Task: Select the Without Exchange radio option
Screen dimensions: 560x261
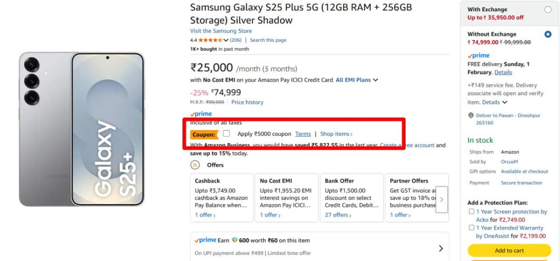Action: [x=547, y=34]
